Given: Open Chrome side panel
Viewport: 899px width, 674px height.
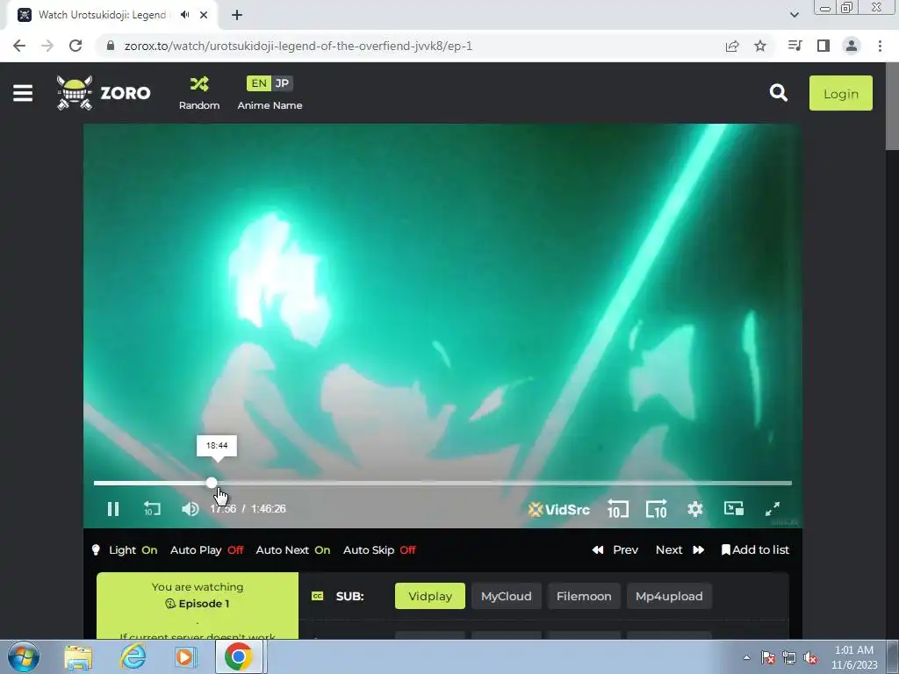Looking at the screenshot, I should (823, 46).
